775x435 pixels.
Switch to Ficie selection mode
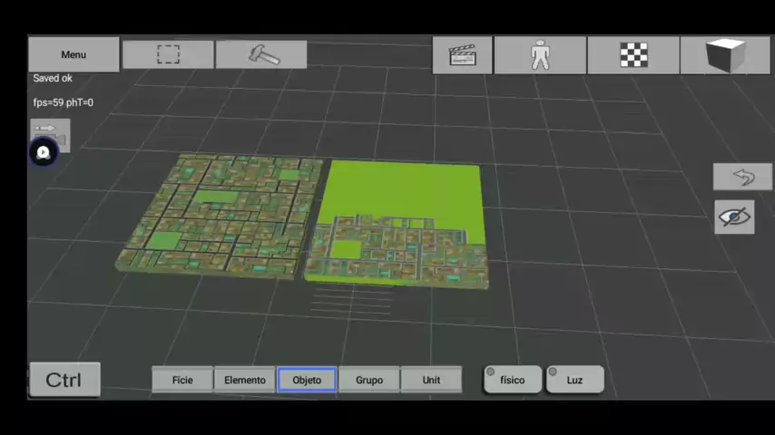[182, 380]
